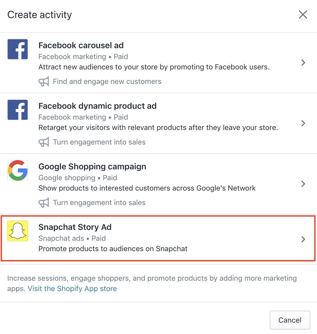Close the Create activity dialog
The image size is (317, 334).
(303, 15)
